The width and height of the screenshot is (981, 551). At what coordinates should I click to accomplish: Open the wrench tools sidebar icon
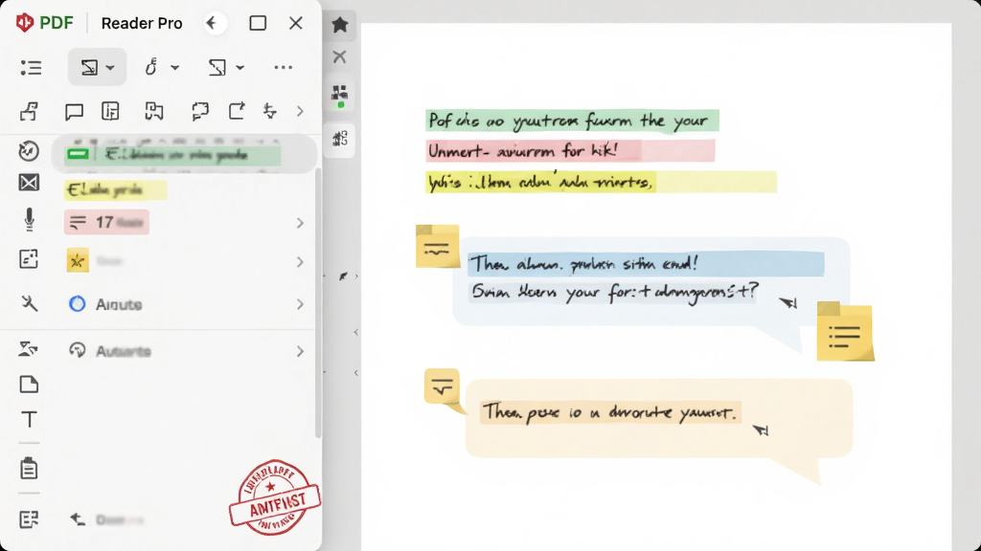29,303
